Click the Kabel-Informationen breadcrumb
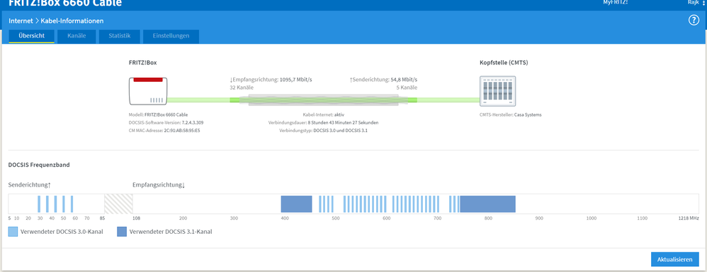The image size is (707, 272). tap(72, 20)
